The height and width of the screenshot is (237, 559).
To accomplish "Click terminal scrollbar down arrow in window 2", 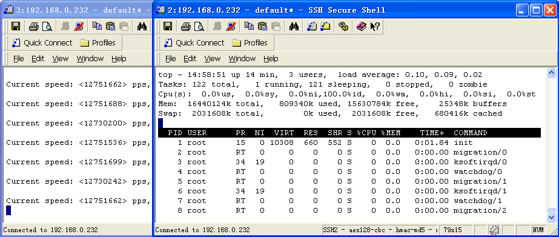I will point(551,217).
